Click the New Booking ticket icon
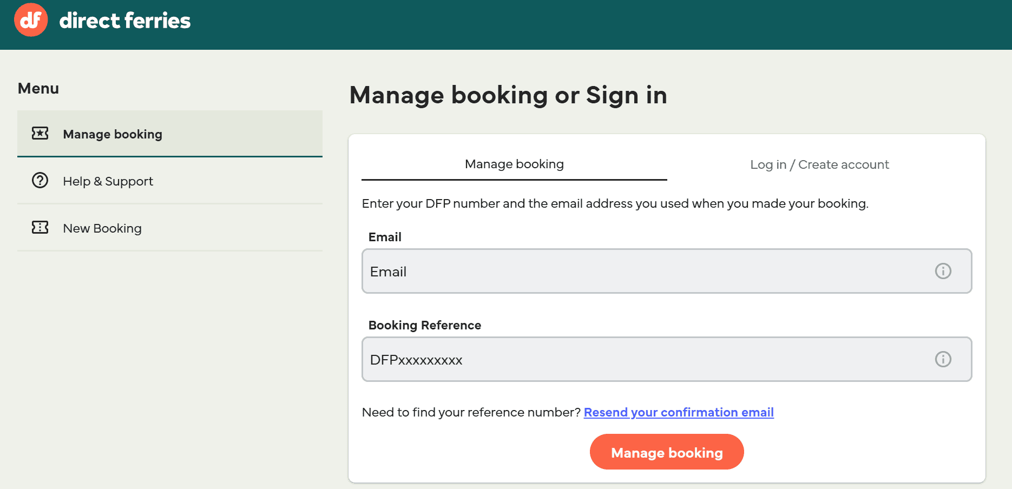The width and height of the screenshot is (1012, 489). 40,227
